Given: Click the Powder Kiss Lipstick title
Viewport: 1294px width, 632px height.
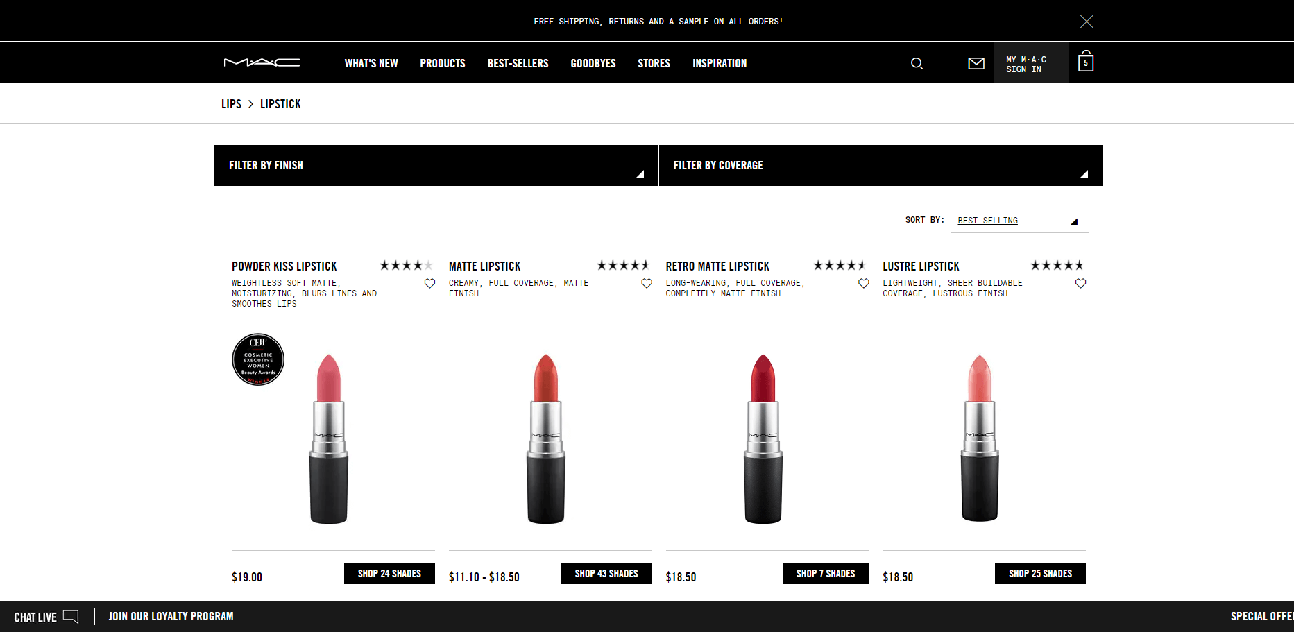Looking at the screenshot, I should (x=284, y=266).
